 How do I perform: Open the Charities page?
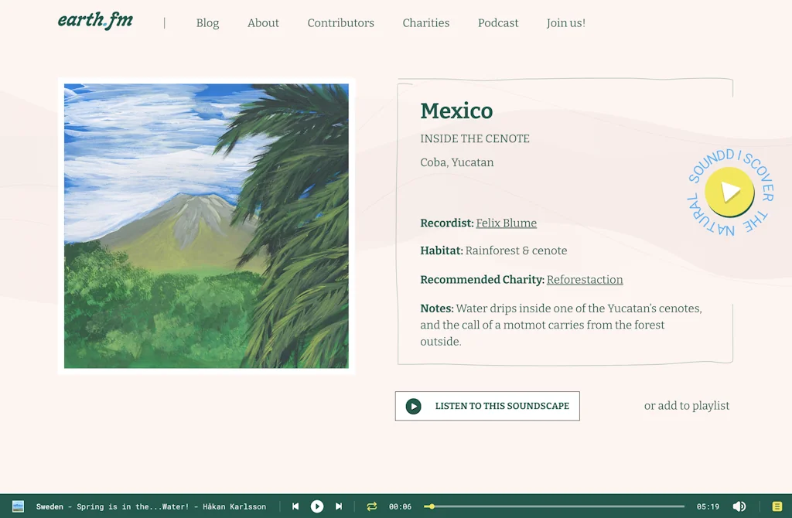tap(425, 23)
